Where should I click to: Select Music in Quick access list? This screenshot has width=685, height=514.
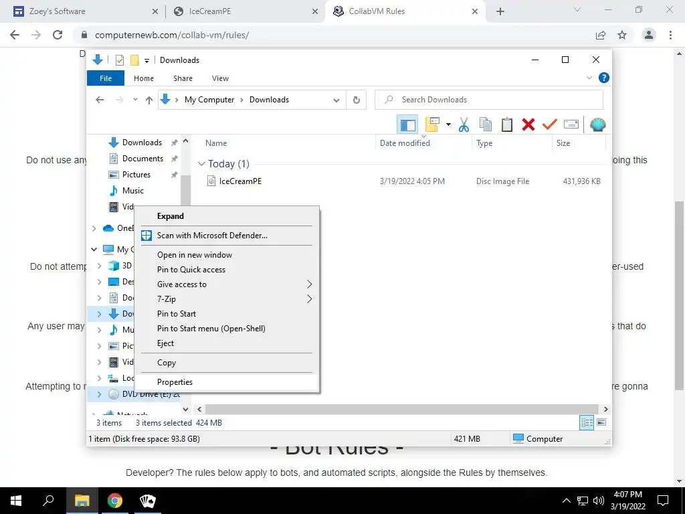click(133, 191)
